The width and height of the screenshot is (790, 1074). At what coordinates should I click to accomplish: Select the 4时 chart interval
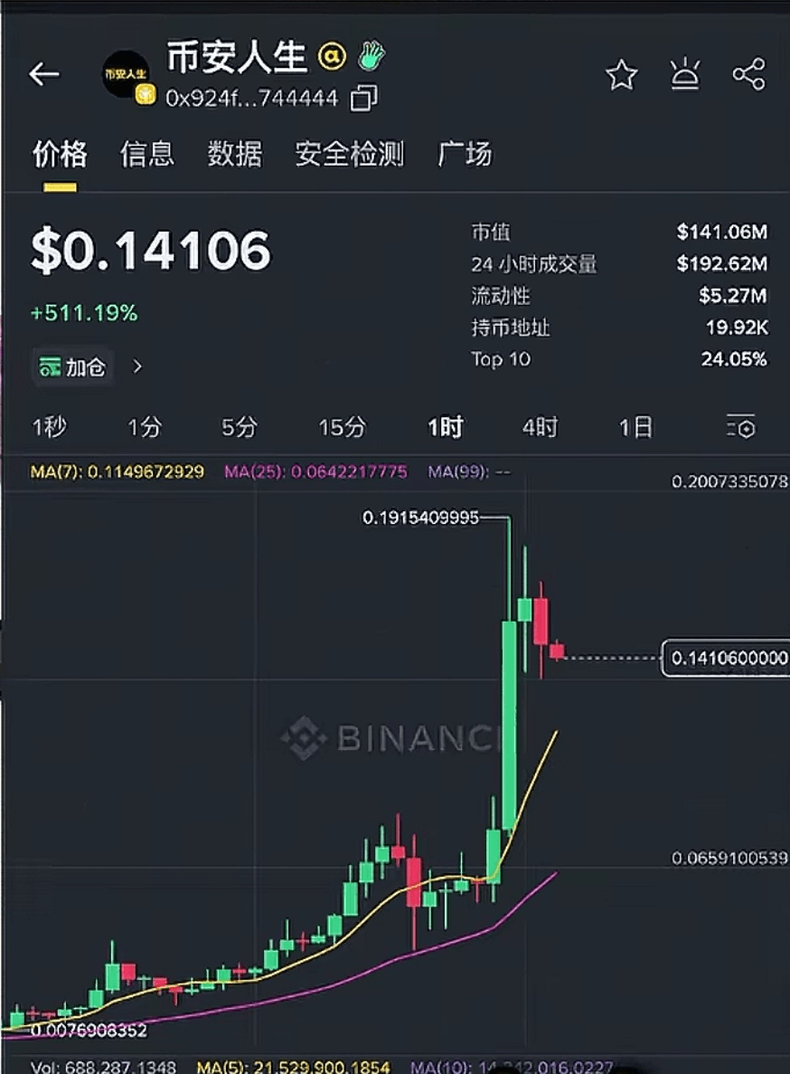click(540, 426)
